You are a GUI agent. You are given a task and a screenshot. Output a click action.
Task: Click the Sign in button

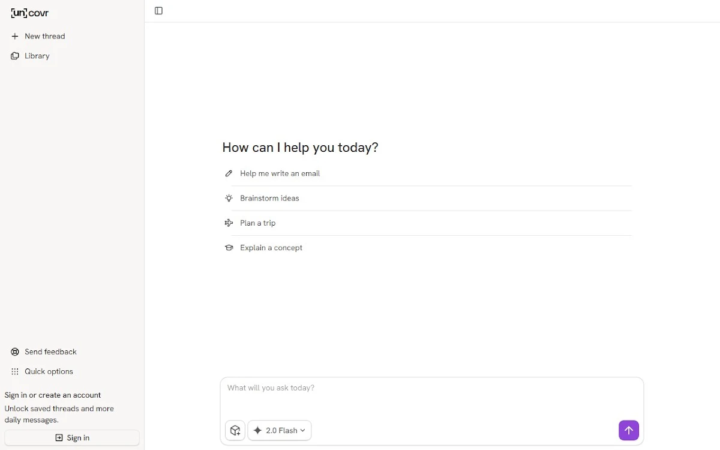coord(72,437)
